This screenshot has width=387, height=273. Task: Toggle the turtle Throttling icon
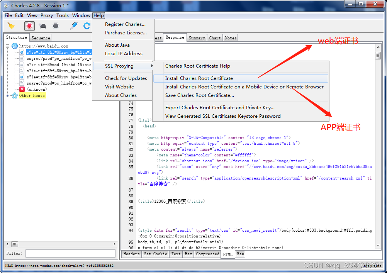click(x=43, y=26)
